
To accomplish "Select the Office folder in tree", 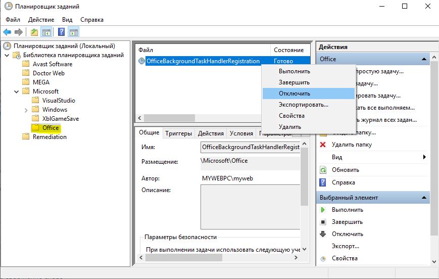I will point(51,128).
